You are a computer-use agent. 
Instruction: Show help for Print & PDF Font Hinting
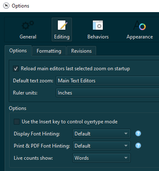(x=138, y=145)
